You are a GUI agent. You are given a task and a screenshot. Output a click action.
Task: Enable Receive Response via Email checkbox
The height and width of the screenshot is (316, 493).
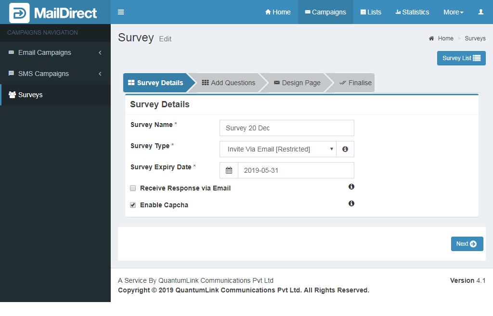click(x=133, y=188)
